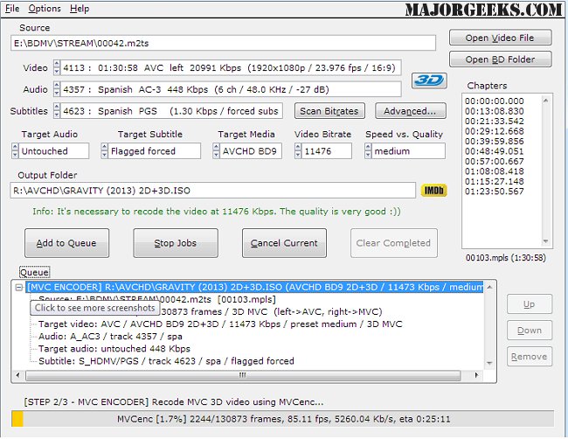The width and height of the screenshot is (568, 439).
Task: Click the Audio stream info field
Action: click(231, 89)
